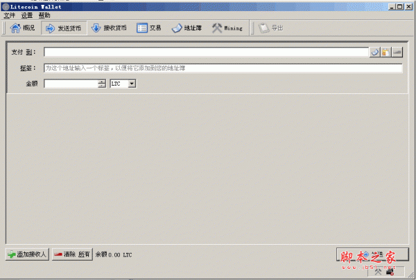The width and height of the screenshot is (416, 280).
Task: Click the 余额 0.00 LTC balance text
Action: tap(114, 254)
